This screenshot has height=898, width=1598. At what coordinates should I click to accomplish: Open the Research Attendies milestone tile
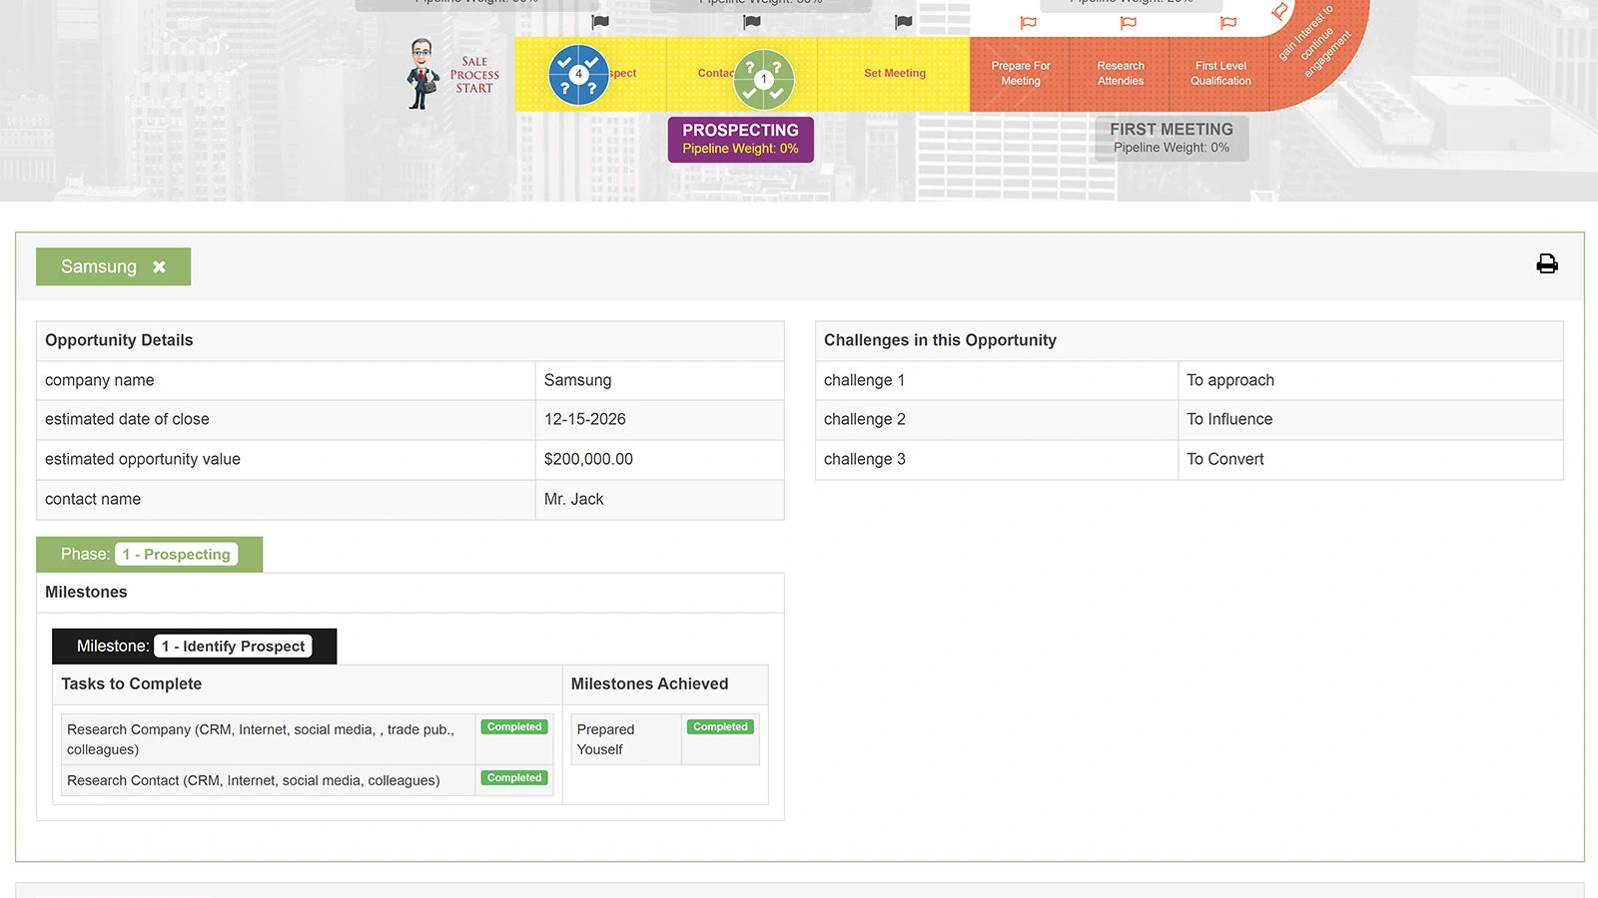(1120, 74)
